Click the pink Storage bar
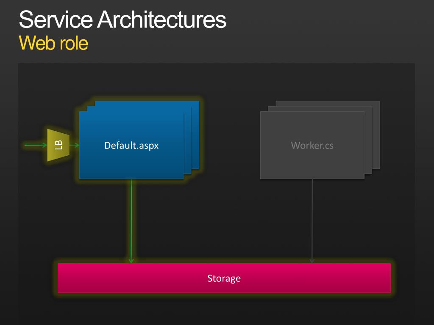The height and width of the screenshot is (325, 434). [x=224, y=278]
